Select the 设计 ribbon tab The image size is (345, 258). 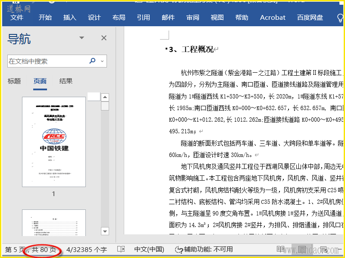point(94,17)
